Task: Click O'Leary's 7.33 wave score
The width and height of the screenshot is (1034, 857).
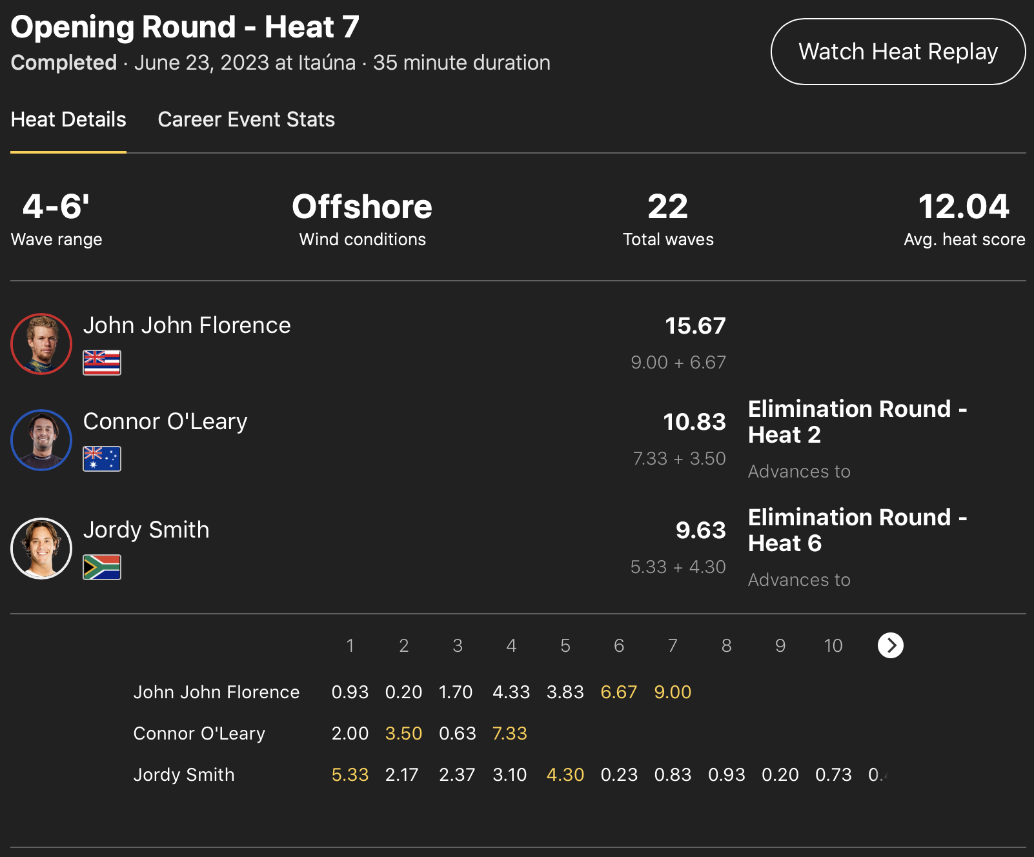Action: pos(510,733)
